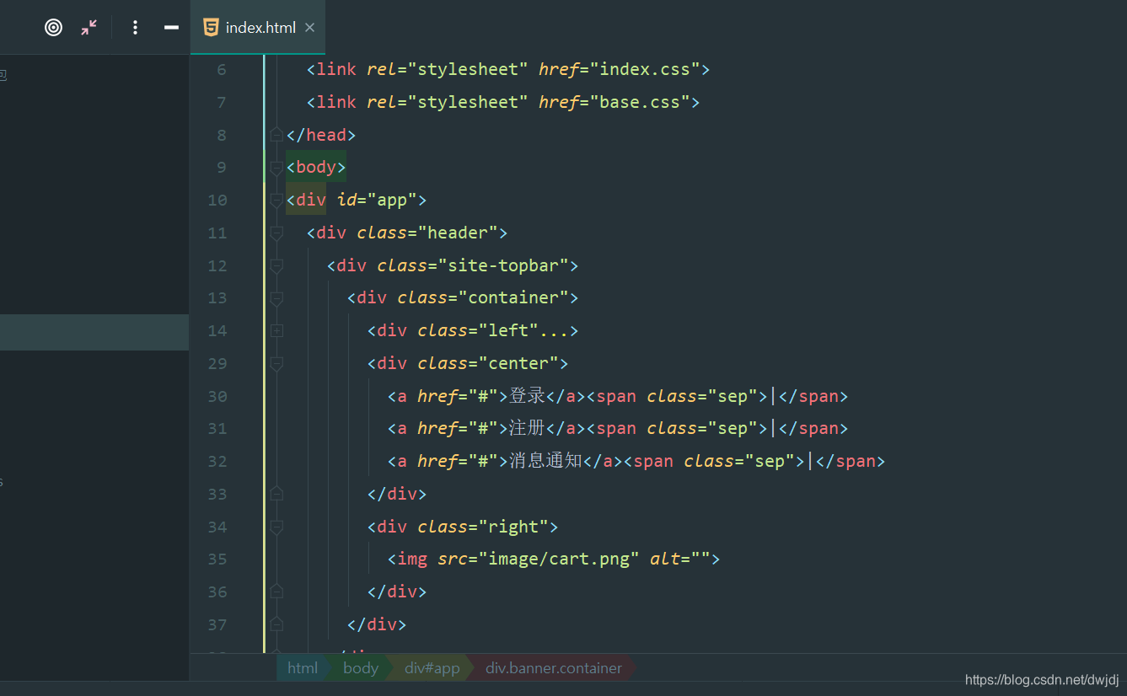Click the index.css href value
Screen dimensions: 1127x696
point(645,69)
